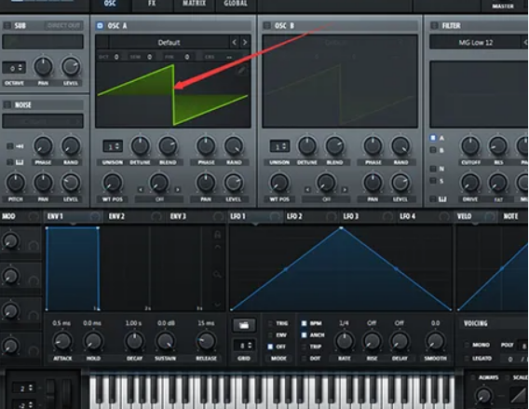This screenshot has height=409, width=529.
Task: Adjust the OSC A UNISON voice stepper
Action: coord(113,146)
